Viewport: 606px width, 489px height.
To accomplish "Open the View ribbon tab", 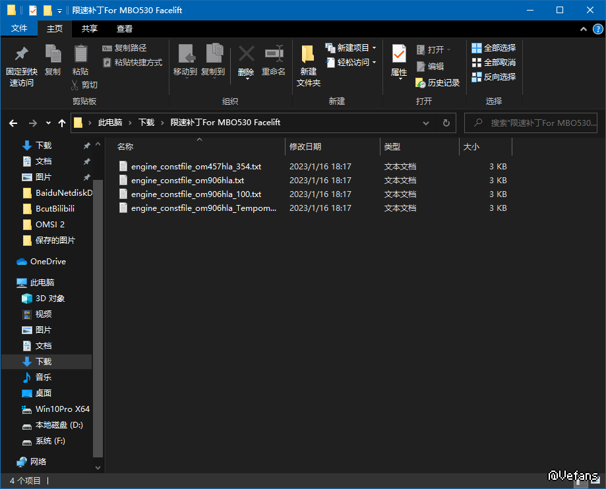I will click(125, 29).
